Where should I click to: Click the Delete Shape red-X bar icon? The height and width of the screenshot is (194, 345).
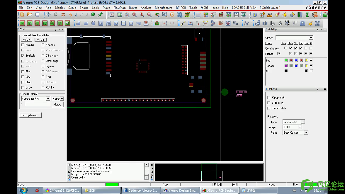coord(146,23)
